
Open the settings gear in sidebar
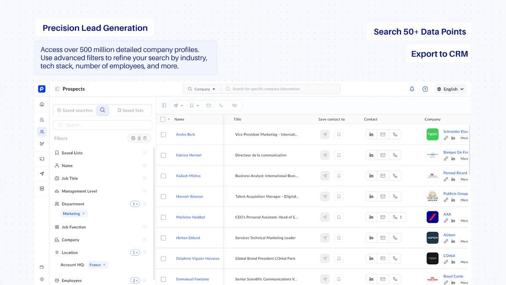click(x=42, y=279)
